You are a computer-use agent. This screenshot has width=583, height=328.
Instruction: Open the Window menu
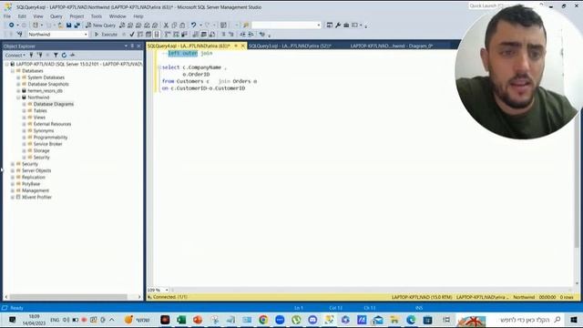coord(118,16)
